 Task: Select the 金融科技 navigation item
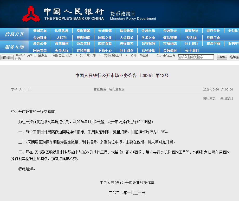point(40,38)
